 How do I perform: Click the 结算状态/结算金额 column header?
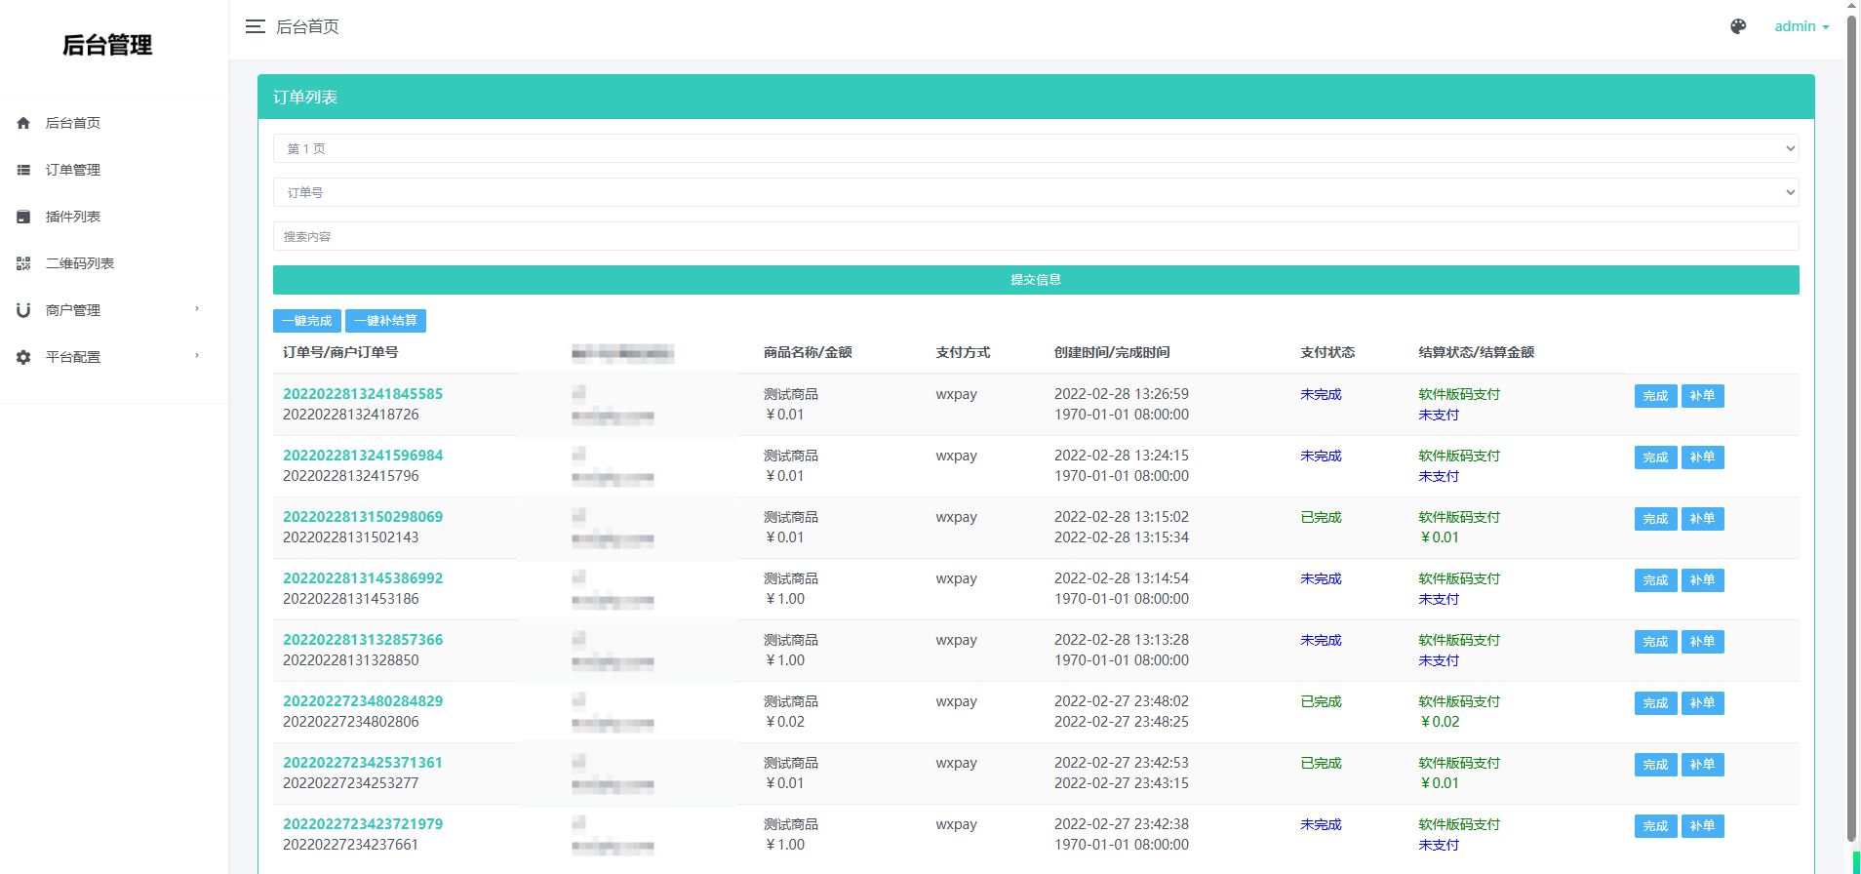coord(1477,352)
